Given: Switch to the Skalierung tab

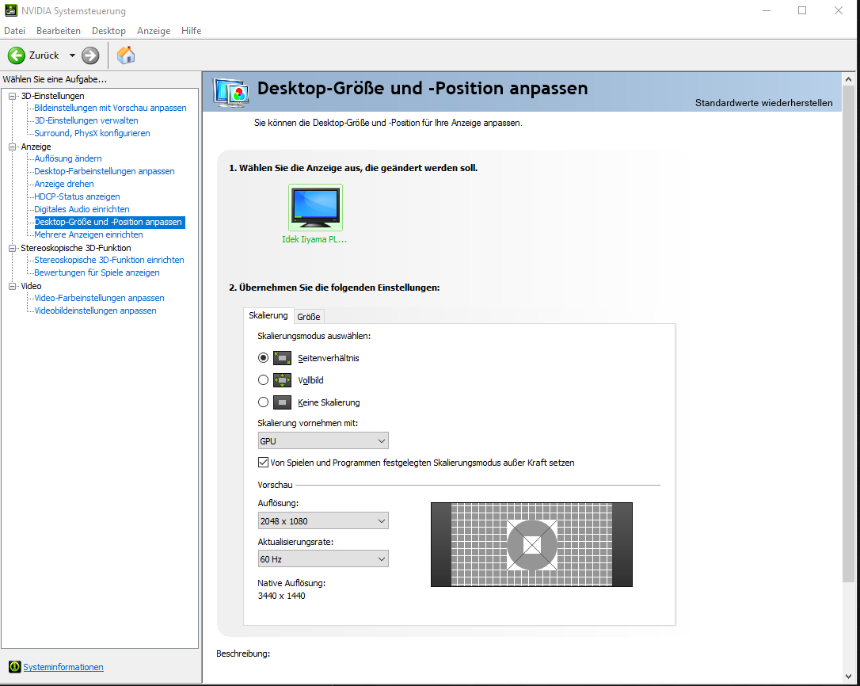Looking at the screenshot, I should pyautogui.click(x=268, y=315).
